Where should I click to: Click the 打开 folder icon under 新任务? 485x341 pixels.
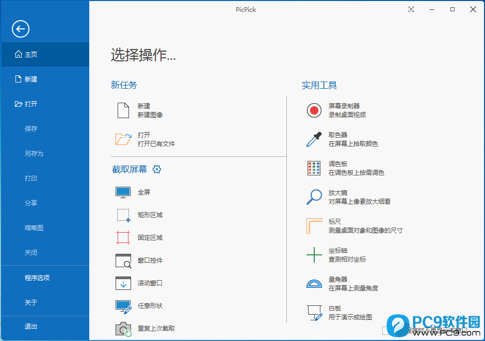(x=123, y=139)
